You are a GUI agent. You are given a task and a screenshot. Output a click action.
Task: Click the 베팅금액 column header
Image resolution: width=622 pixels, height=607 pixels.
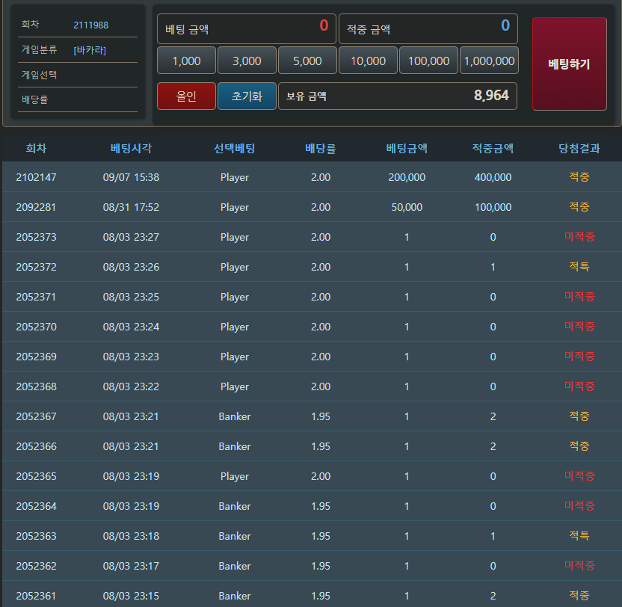[x=407, y=148]
